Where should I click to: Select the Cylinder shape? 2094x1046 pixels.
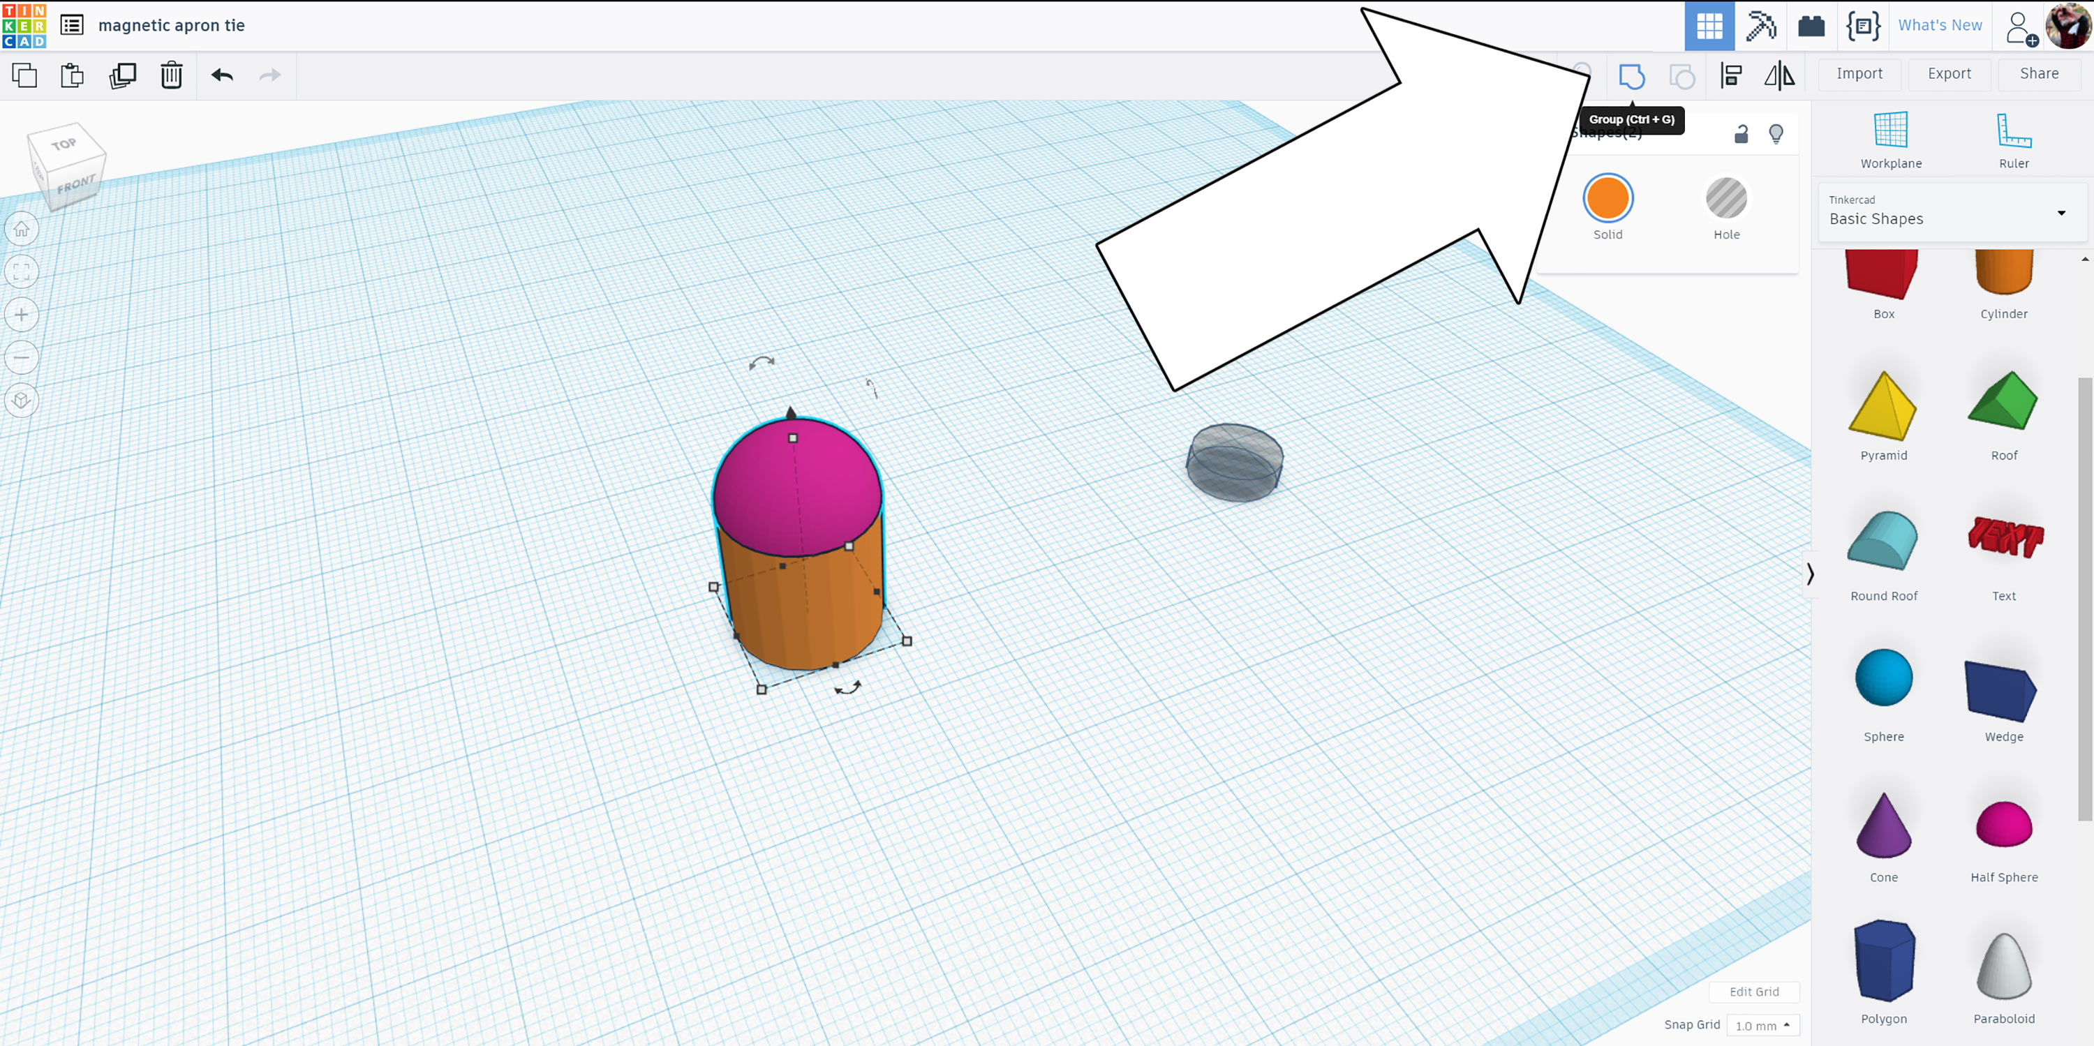2003,285
